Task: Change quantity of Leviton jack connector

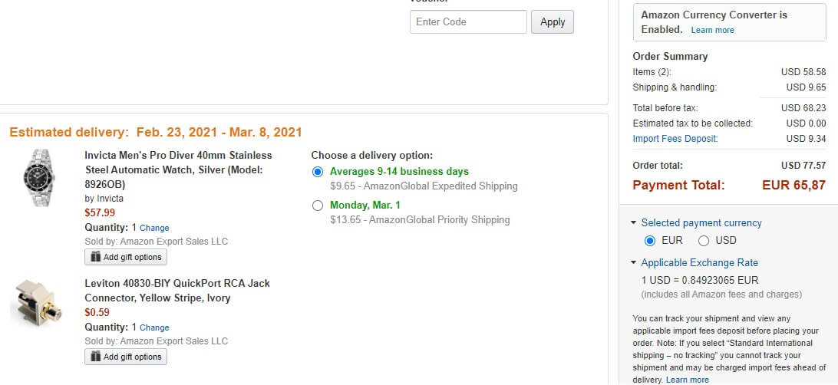Action: tap(154, 328)
